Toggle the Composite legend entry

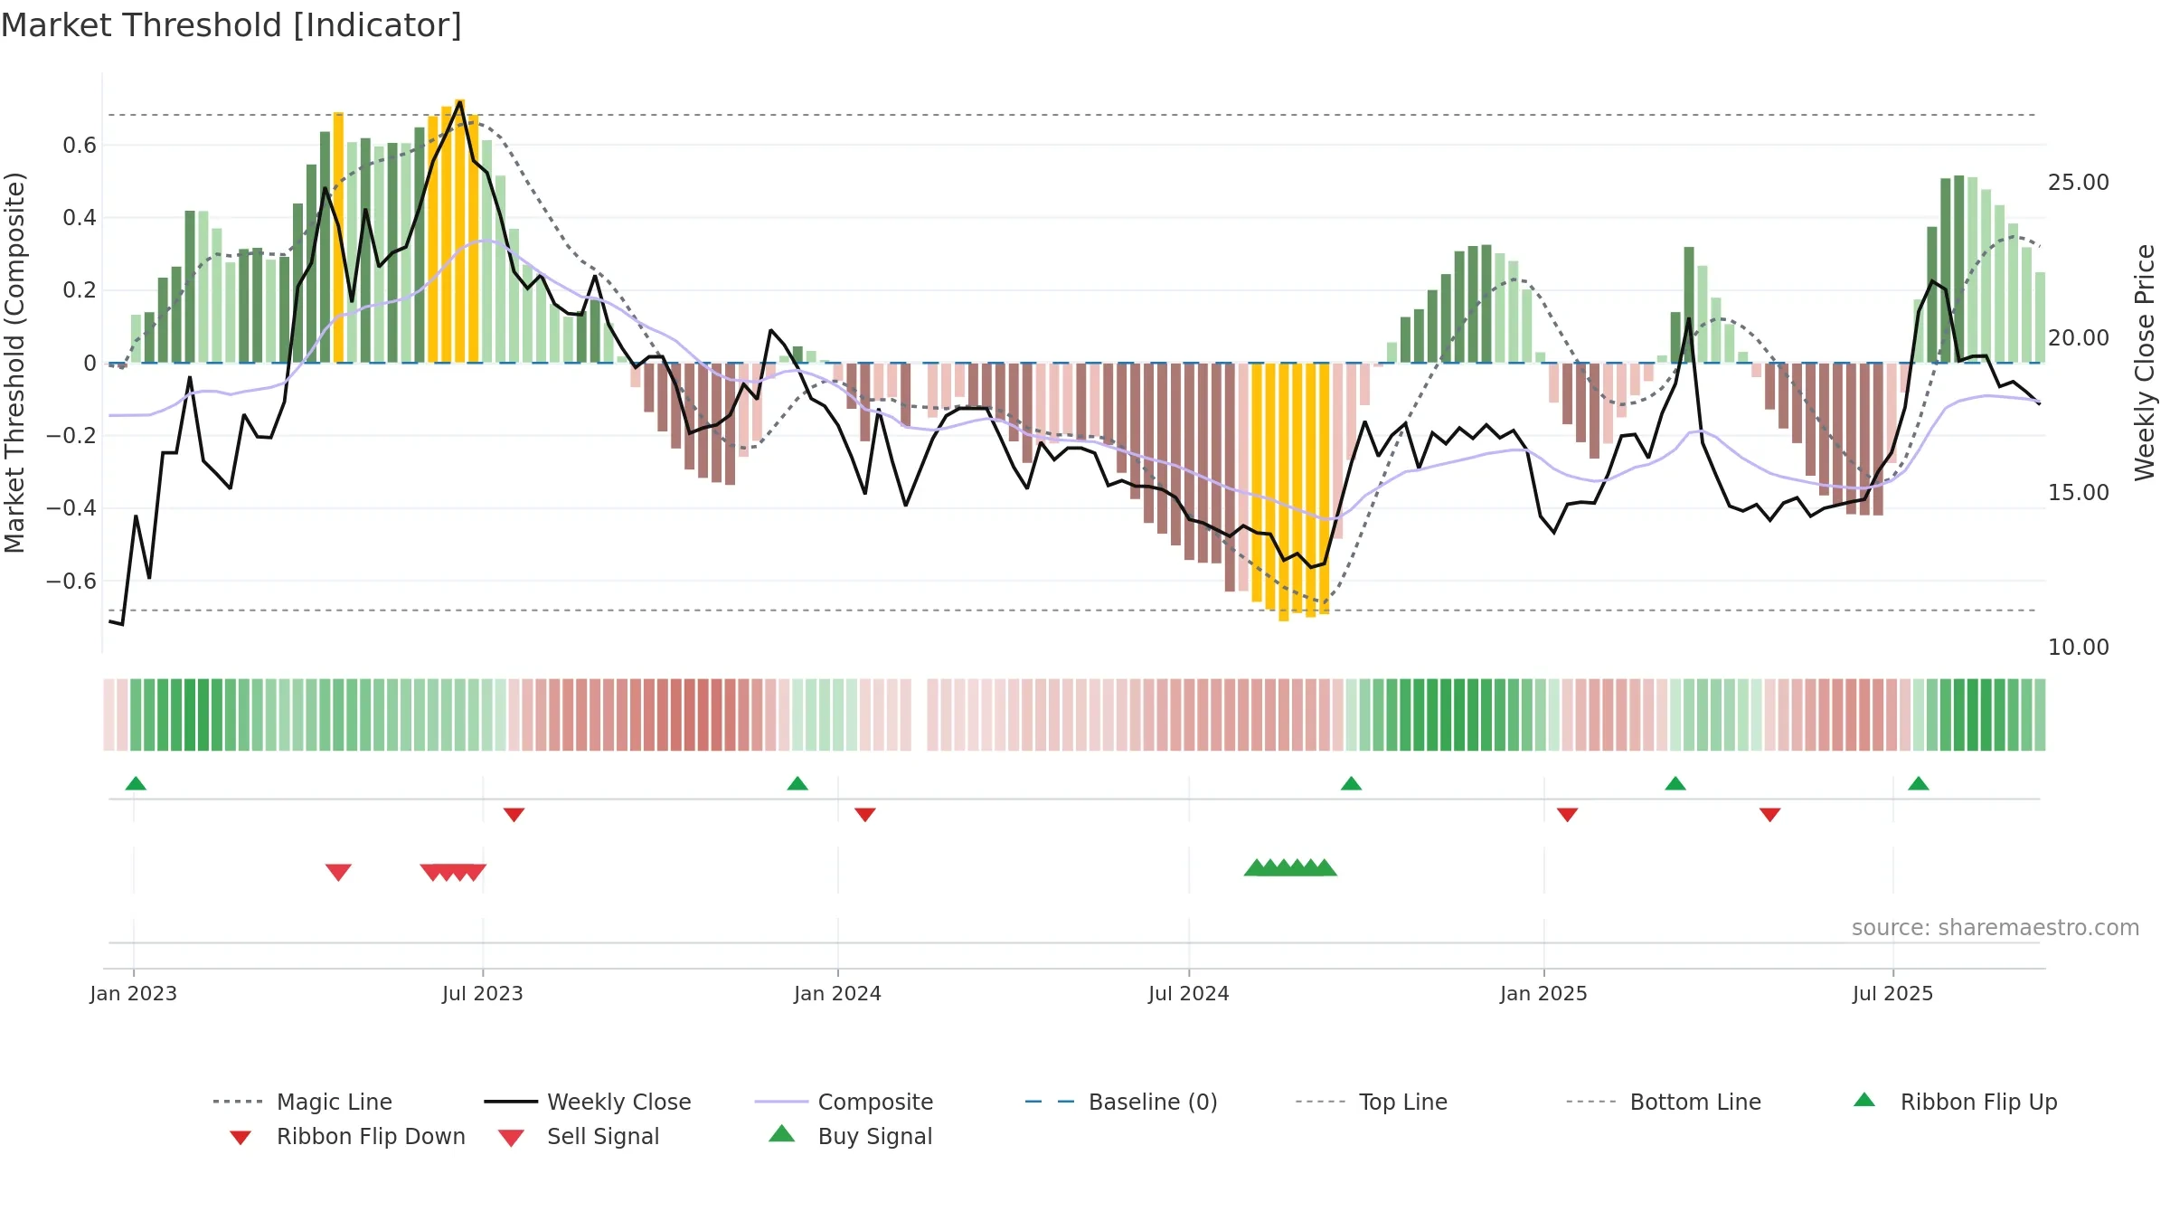pyautogui.click(x=844, y=1102)
